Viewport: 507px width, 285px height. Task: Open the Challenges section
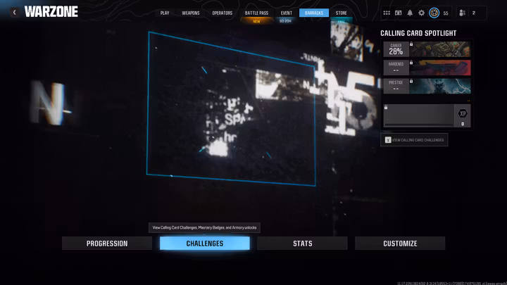(x=205, y=243)
